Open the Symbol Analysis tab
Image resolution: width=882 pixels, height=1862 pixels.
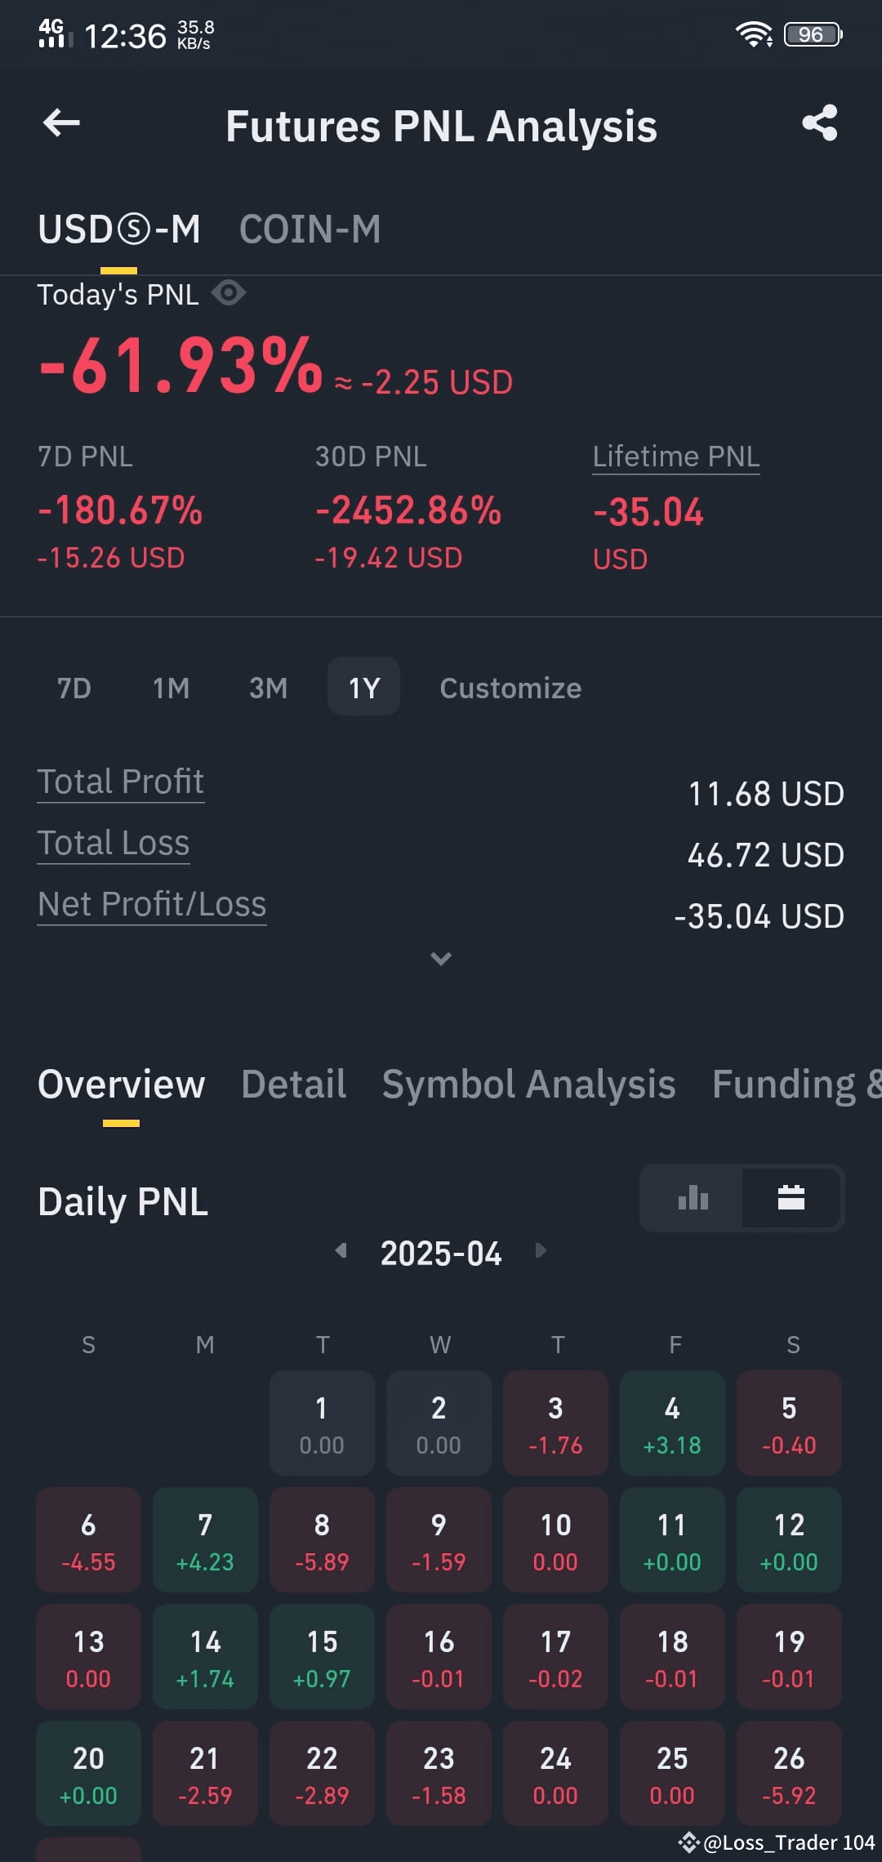click(528, 1085)
